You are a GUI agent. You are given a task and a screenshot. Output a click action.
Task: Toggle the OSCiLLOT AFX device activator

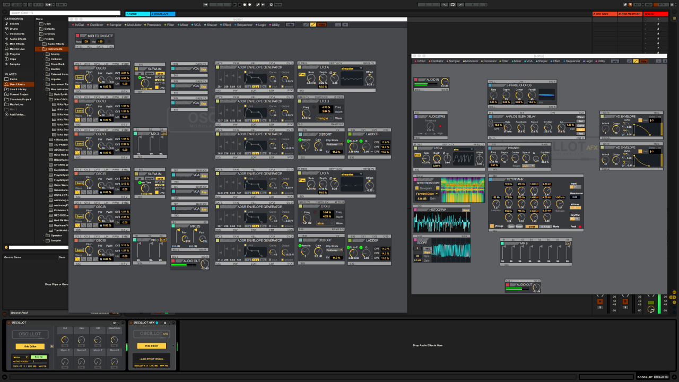(131, 323)
